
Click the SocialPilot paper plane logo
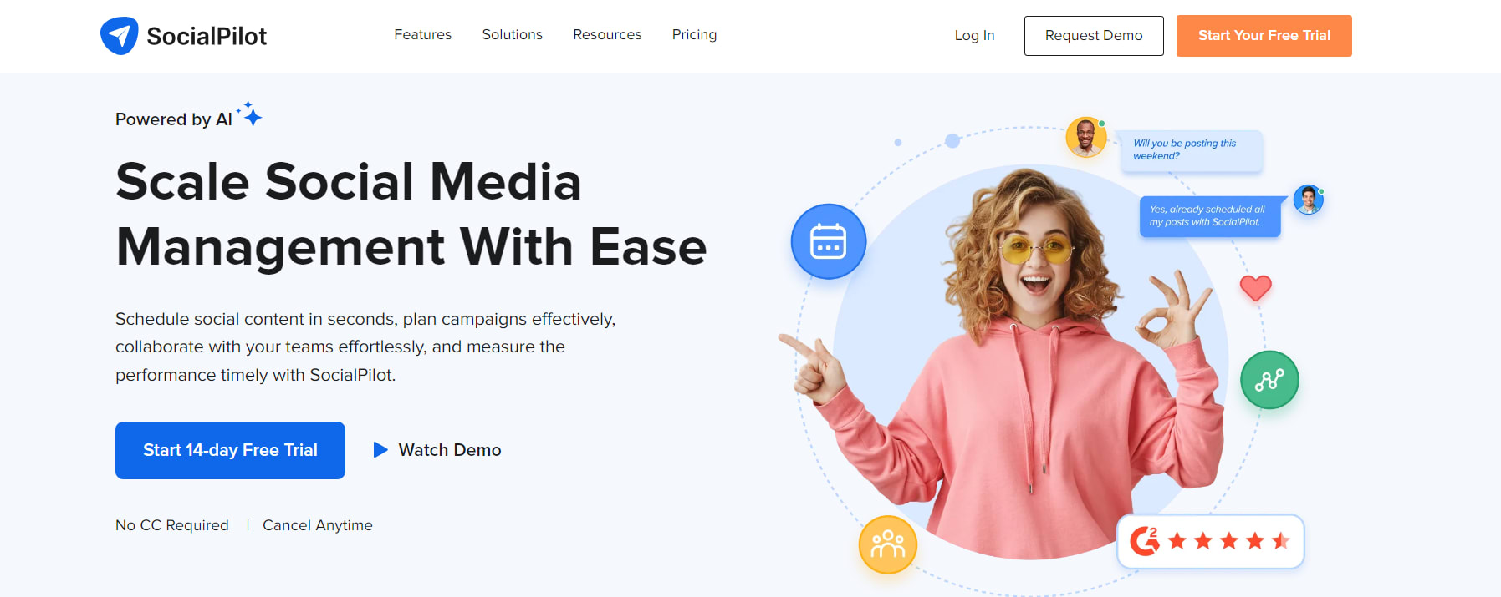click(x=119, y=36)
